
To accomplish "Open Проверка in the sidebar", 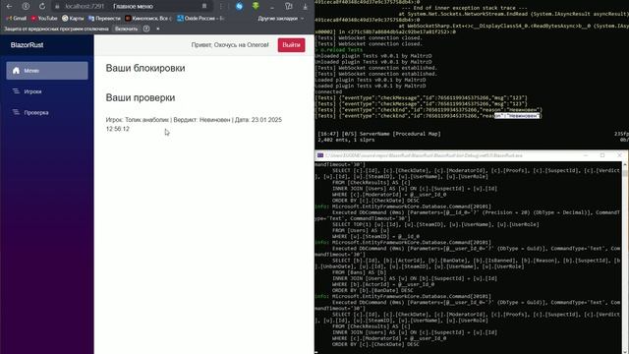I will (47, 112).
